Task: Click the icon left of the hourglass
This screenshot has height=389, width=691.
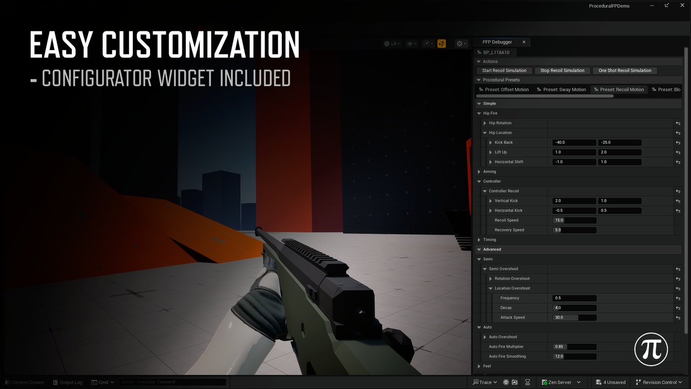Action: click(514, 383)
